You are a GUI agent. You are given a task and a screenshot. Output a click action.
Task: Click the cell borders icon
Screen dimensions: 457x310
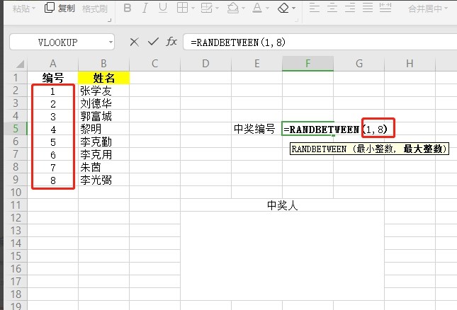183,8
